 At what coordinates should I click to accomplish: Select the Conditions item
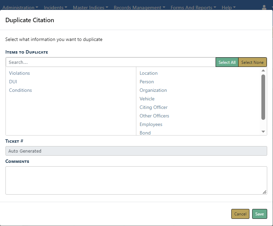pyautogui.click(x=21, y=90)
